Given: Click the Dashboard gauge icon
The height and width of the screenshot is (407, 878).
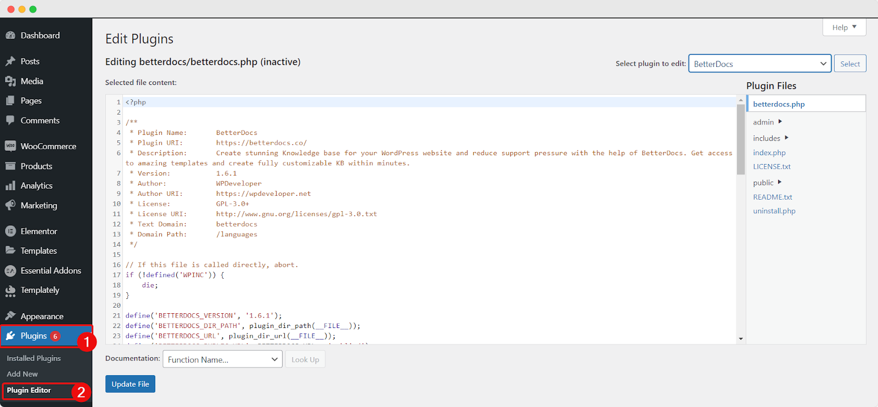Looking at the screenshot, I should pos(10,36).
